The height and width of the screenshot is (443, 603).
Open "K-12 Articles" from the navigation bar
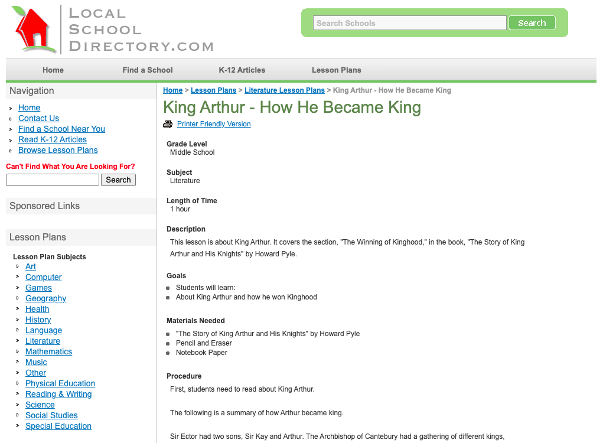(x=242, y=70)
